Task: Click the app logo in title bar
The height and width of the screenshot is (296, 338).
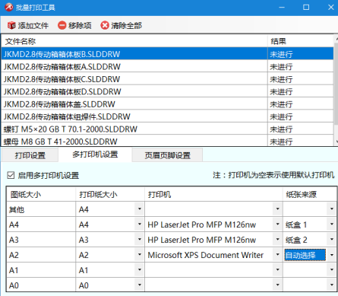Action: point(9,7)
